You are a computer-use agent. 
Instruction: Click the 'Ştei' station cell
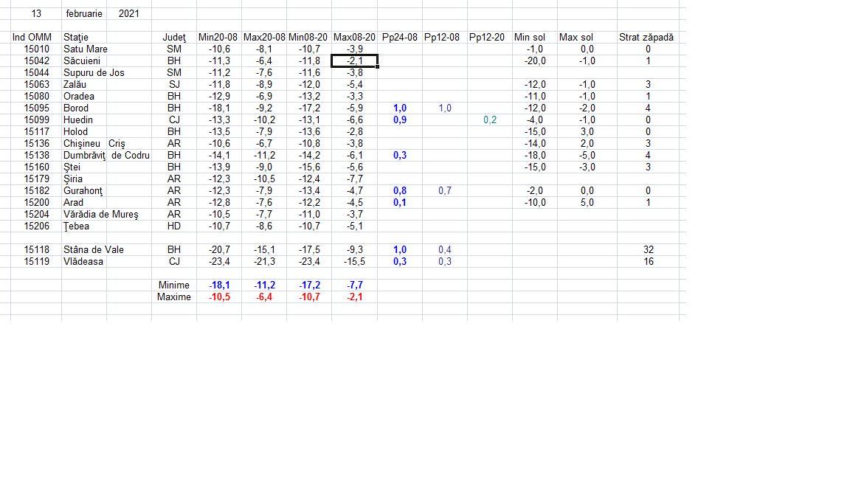pyautogui.click(x=72, y=167)
